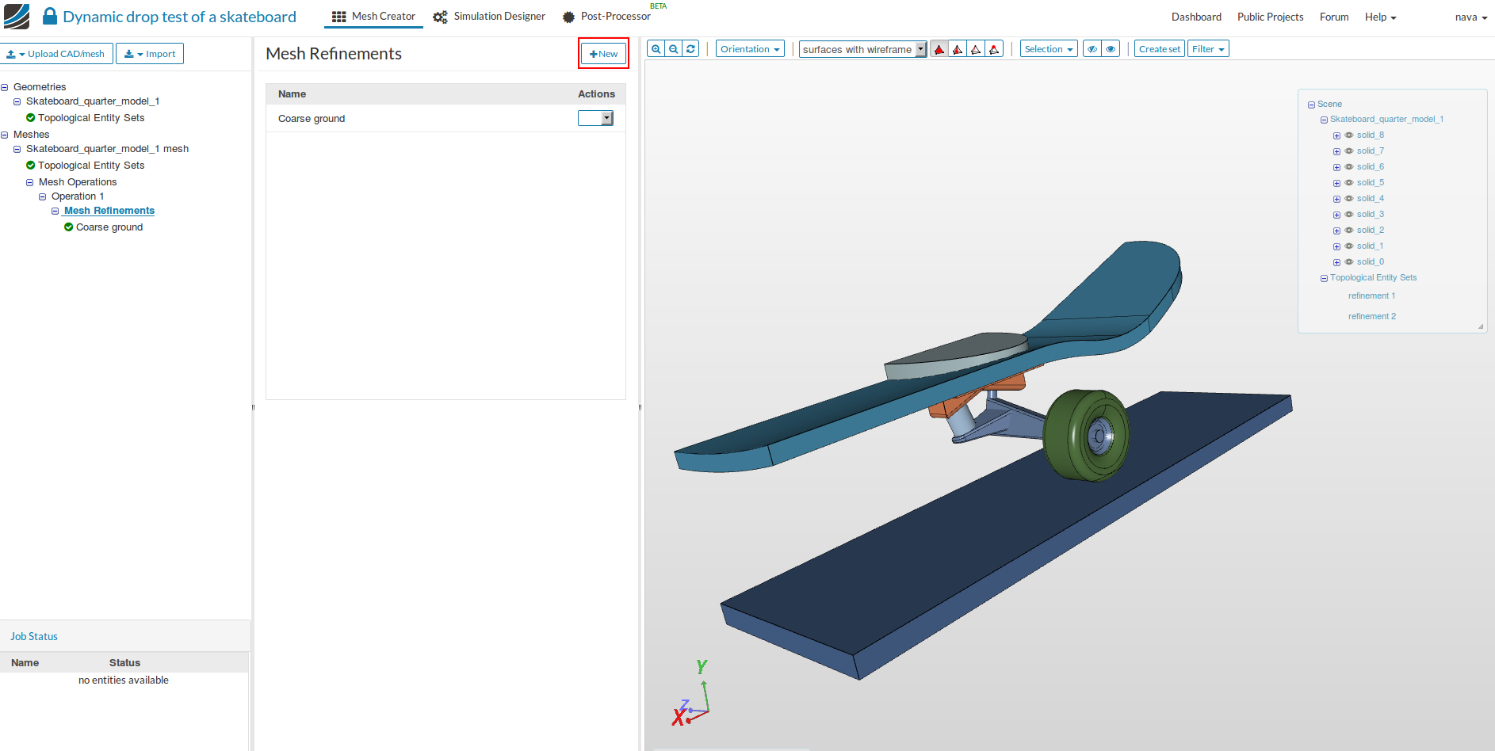Open the Selection dropdown
This screenshot has width=1495, height=751.
click(1049, 49)
